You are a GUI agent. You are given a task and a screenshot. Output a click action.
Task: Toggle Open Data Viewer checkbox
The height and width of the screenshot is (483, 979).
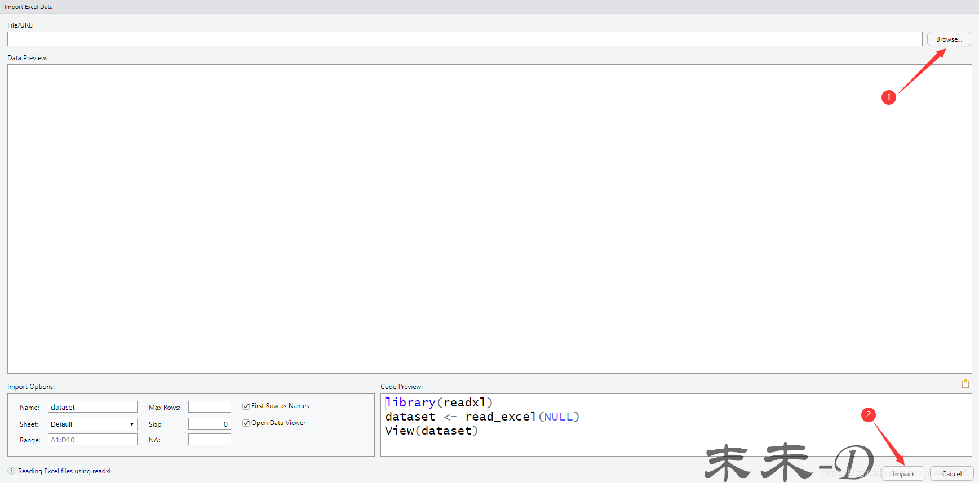(246, 423)
